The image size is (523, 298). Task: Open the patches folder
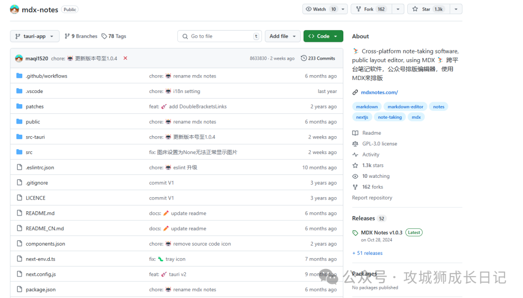click(35, 107)
